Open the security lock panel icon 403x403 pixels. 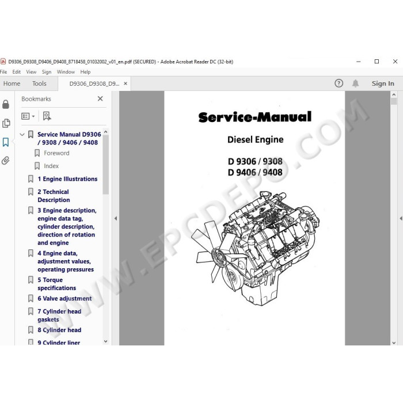[x=6, y=105]
